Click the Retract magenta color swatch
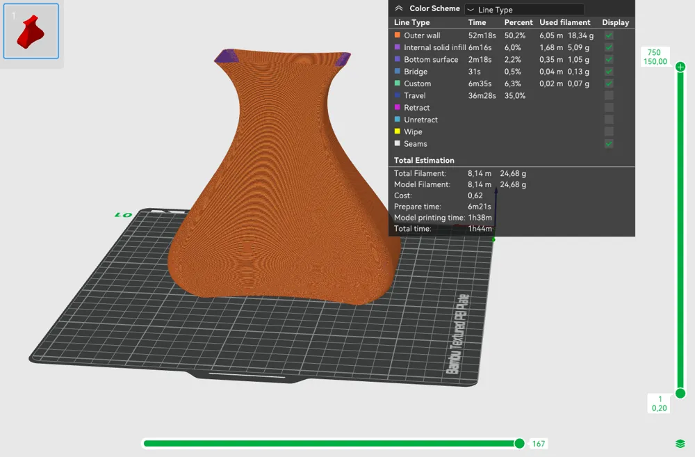Image resolution: width=695 pixels, height=457 pixels. point(397,107)
